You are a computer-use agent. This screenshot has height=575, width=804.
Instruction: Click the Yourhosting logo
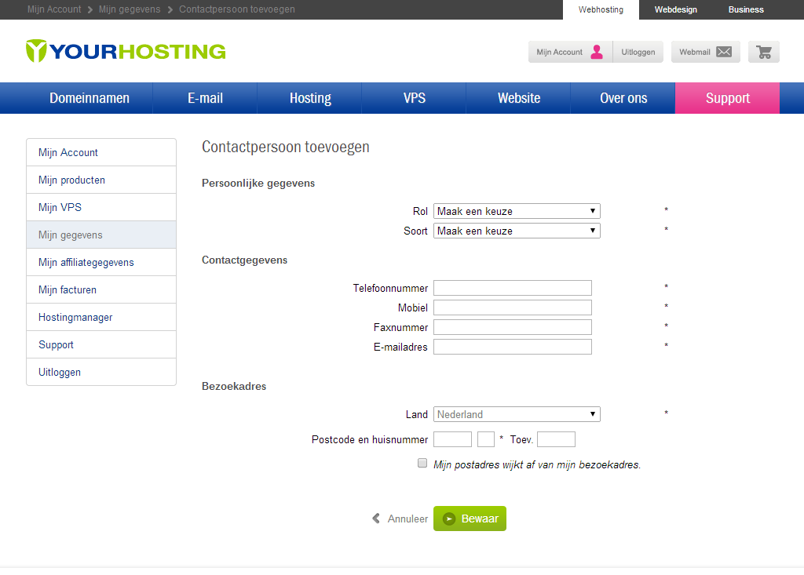(x=126, y=51)
